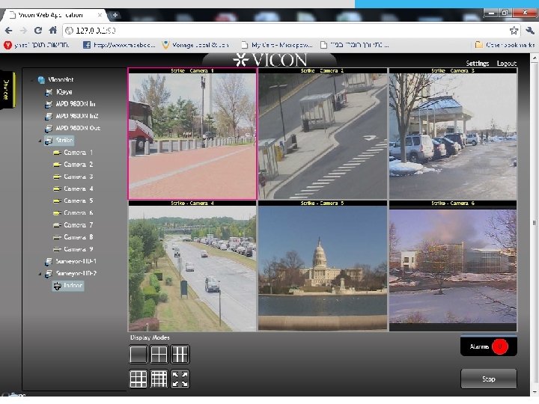The image size is (539, 404).
Task: Collapse the Strike device tree node
Action: 40,141
